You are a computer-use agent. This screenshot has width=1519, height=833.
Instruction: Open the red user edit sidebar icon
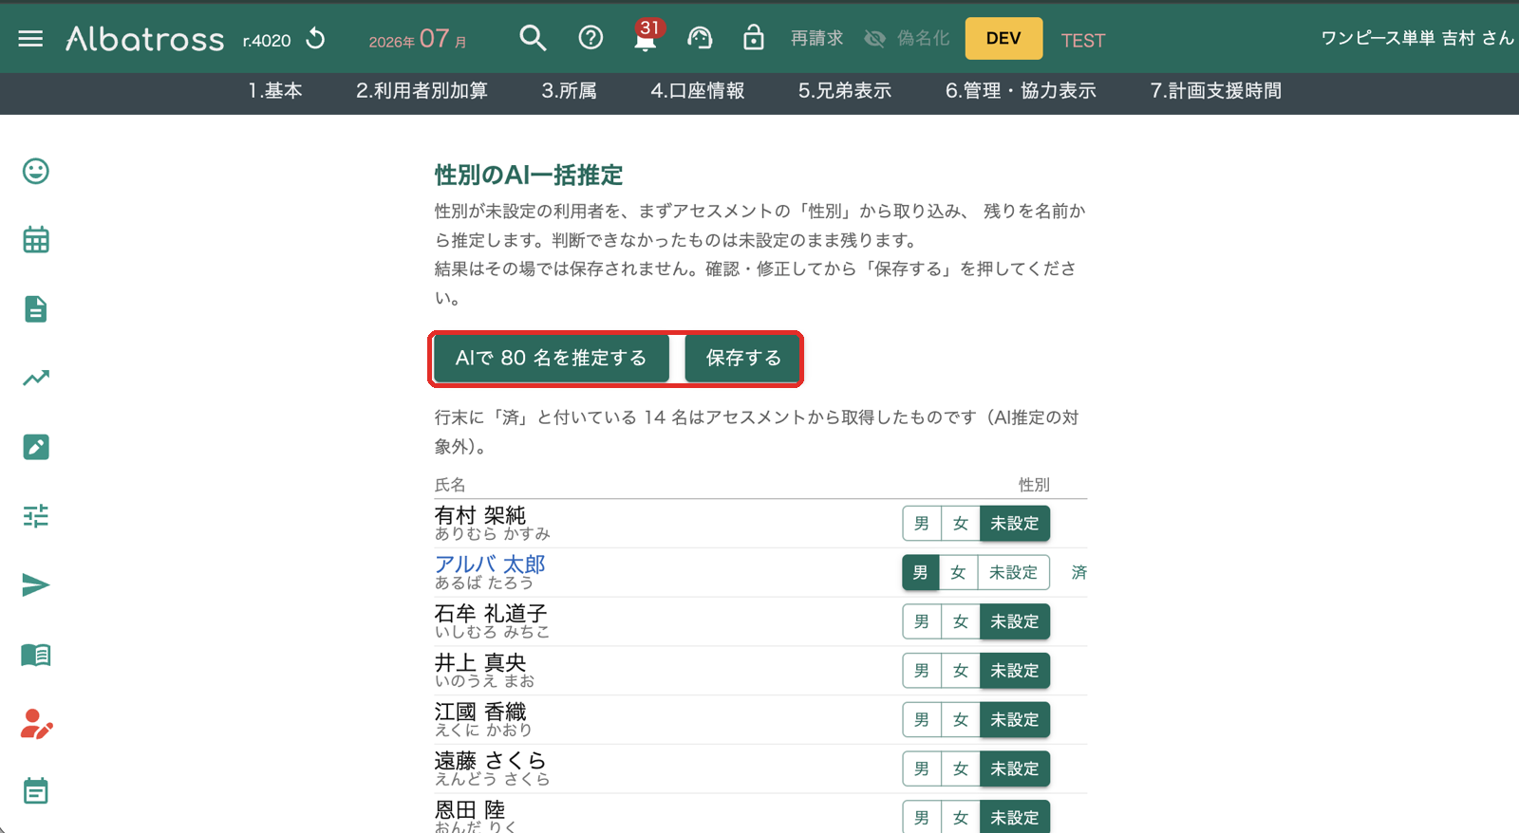tap(36, 724)
